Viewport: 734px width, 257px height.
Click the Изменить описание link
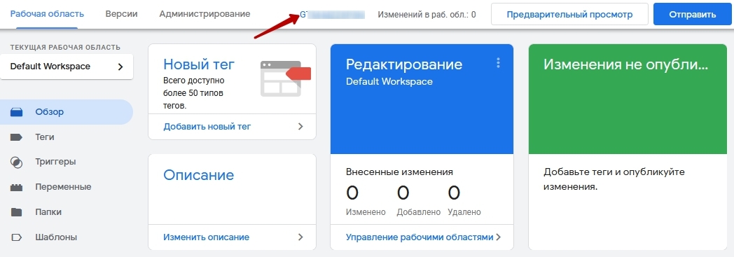point(206,237)
